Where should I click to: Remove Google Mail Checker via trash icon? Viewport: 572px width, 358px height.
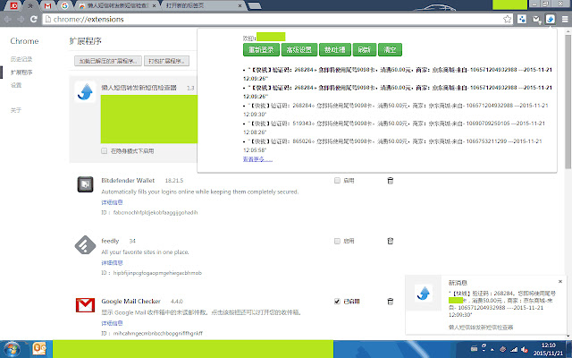pyautogui.click(x=390, y=302)
